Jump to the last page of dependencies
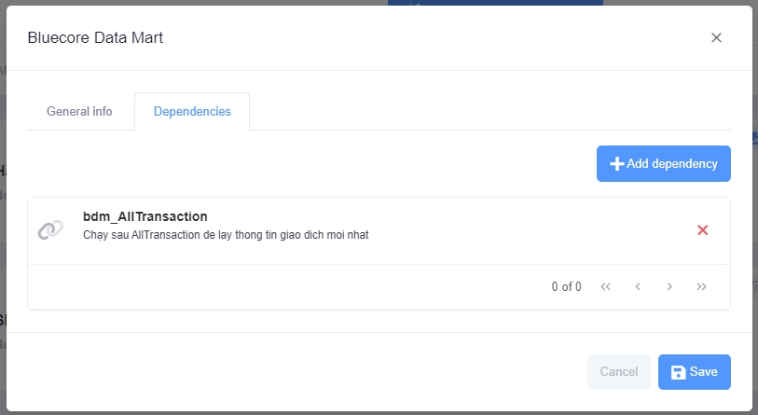 [701, 286]
